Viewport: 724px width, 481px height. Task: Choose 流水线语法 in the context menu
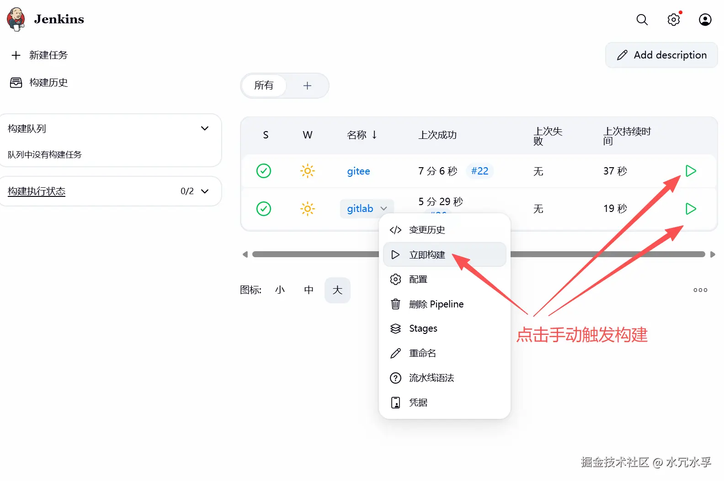point(444,378)
